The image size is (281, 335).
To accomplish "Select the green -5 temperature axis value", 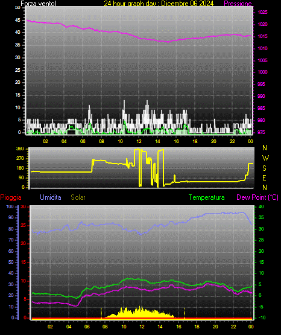I will click(x=261, y=307).
